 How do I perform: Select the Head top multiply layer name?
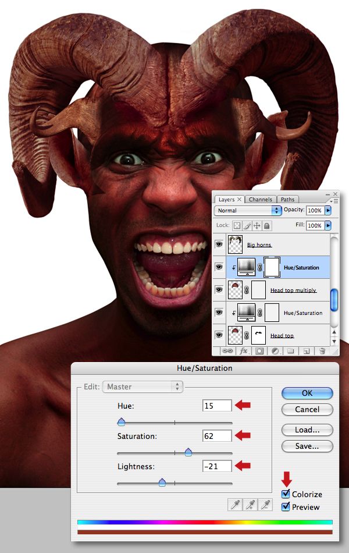[x=293, y=290]
